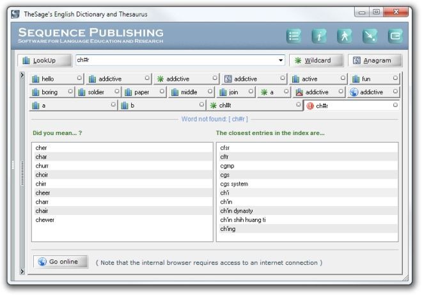Image resolution: width=422 pixels, height=295 pixels.
Task: Click TheSage application icon in title bar
Action: pyautogui.click(x=15, y=14)
